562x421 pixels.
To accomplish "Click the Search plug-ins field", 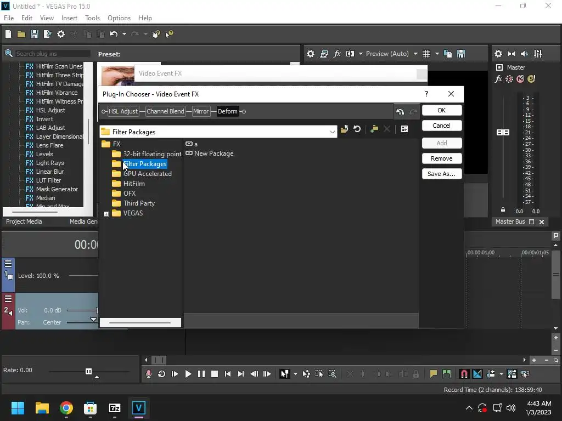I will [53, 54].
